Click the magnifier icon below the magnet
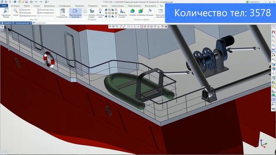The width and height of the screenshot is (276, 155). (273, 37)
